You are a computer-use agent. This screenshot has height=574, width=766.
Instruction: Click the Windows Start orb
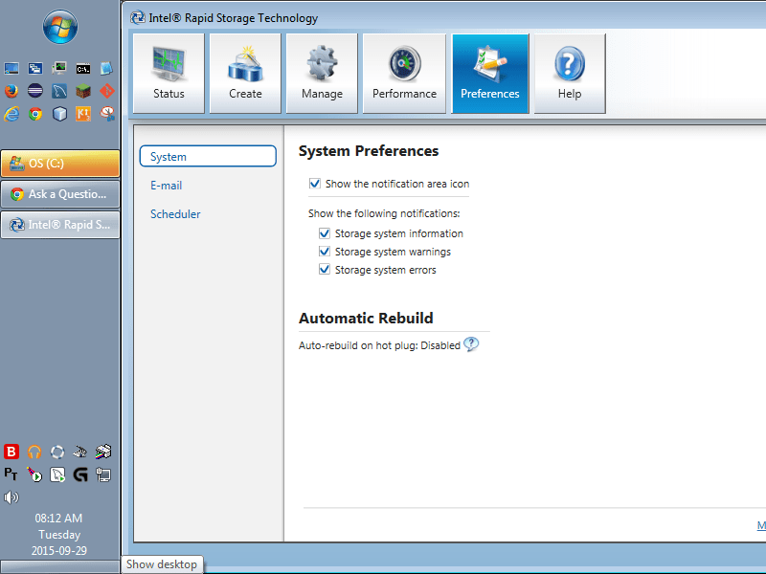click(60, 27)
